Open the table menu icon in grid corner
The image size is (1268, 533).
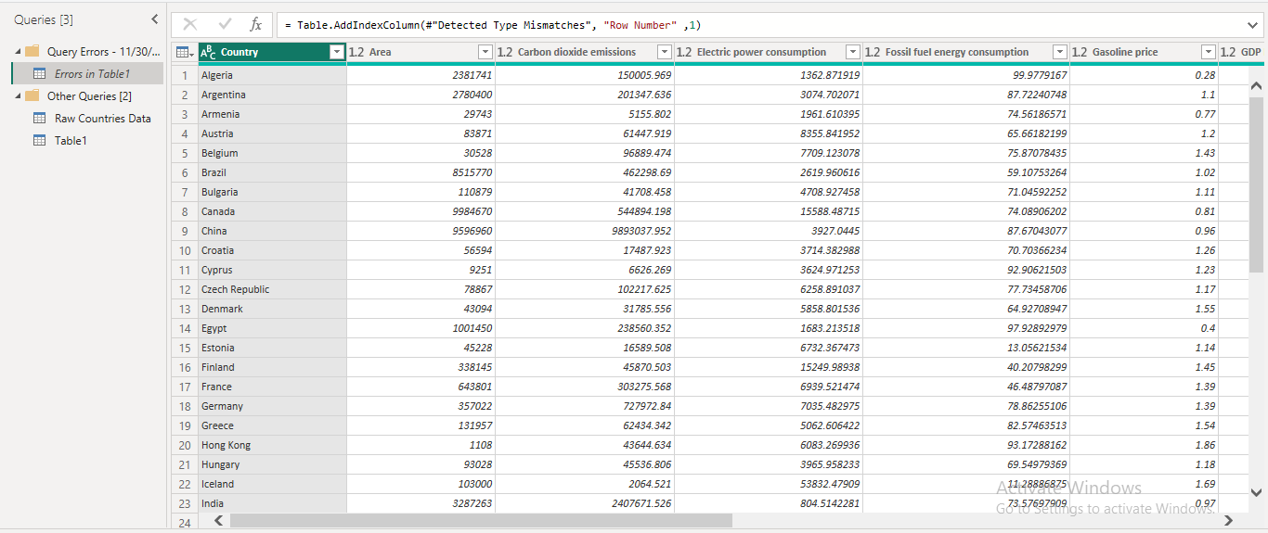(x=184, y=53)
